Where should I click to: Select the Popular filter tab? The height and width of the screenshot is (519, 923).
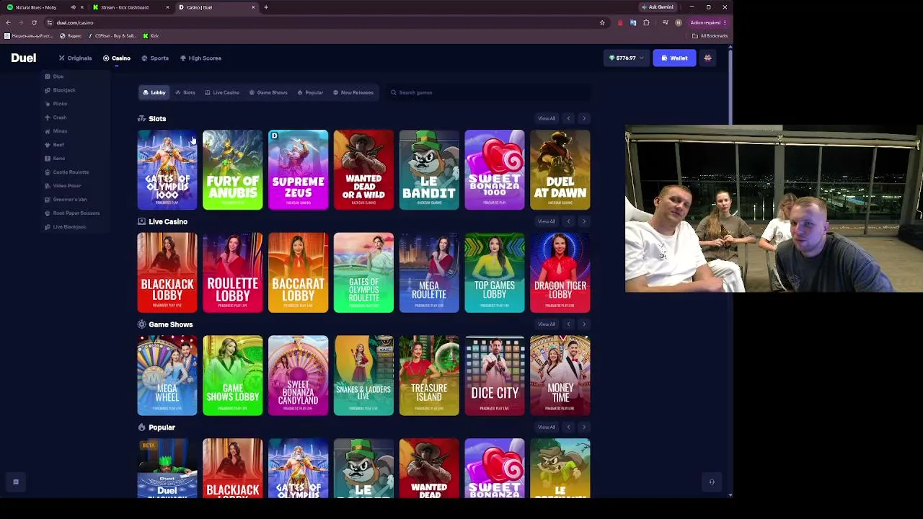pyautogui.click(x=310, y=92)
